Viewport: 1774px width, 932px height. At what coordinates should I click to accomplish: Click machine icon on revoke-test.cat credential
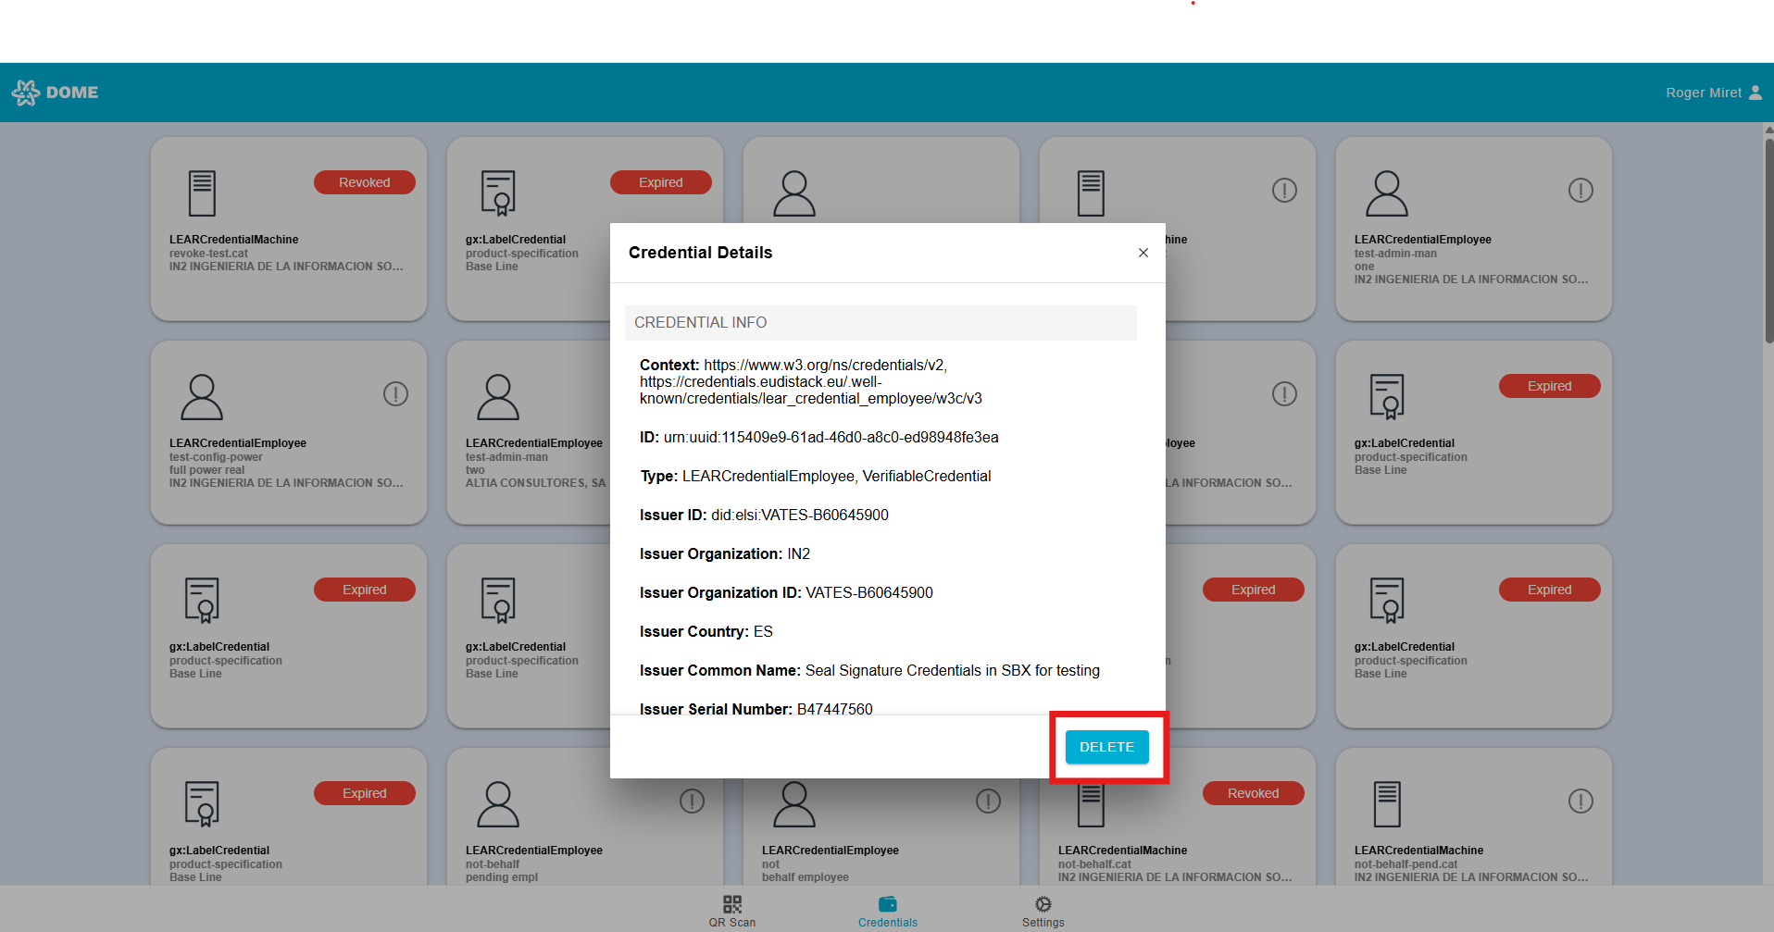pyautogui.click(x=202, y=193)
